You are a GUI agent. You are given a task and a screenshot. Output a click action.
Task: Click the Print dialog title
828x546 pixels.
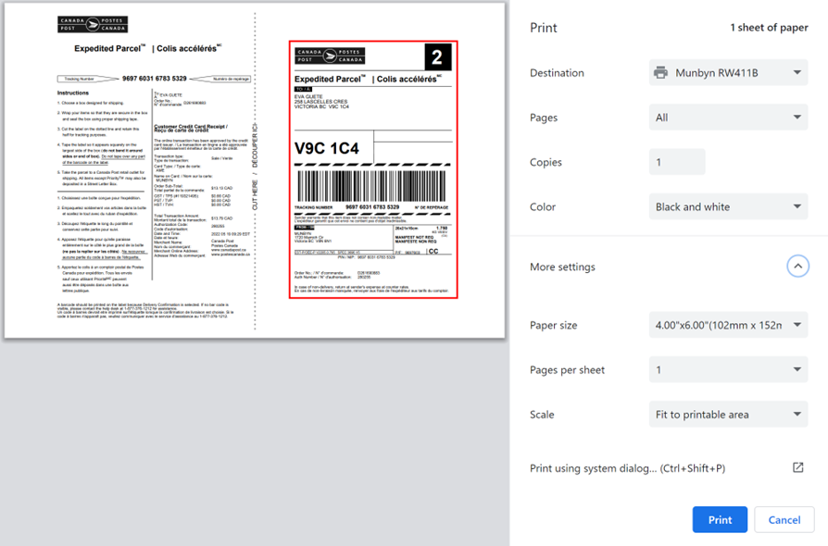pyautogui.click(x=544, y=28)
